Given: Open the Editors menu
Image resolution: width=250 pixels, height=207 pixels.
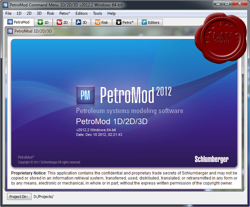Looking at the screenshot, I should [x=82, y=13].
